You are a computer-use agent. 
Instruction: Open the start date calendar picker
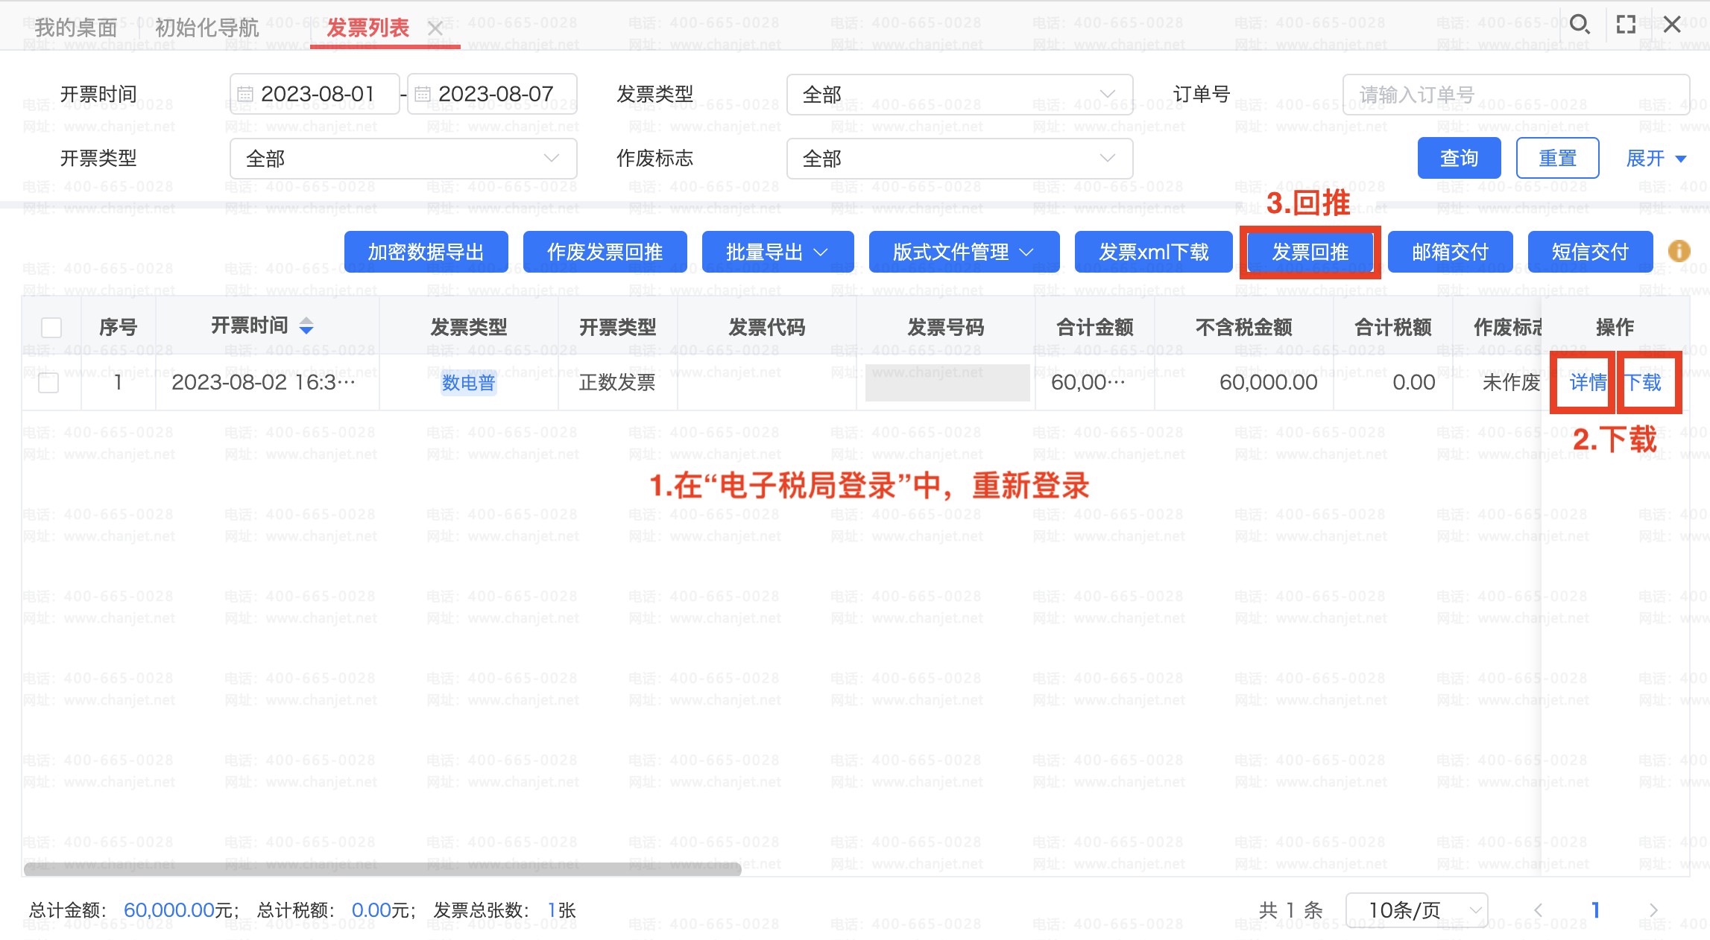pyautogui.click(x=245, y=94)
